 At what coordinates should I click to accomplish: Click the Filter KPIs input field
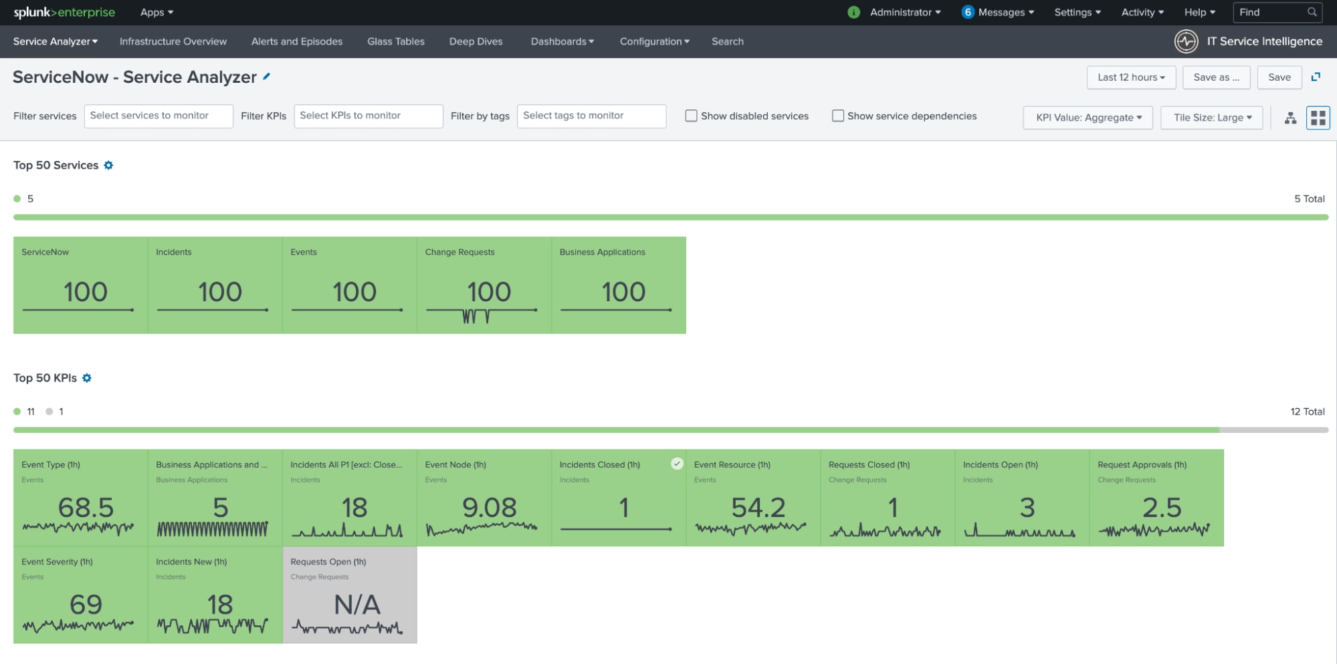point(369,116)
